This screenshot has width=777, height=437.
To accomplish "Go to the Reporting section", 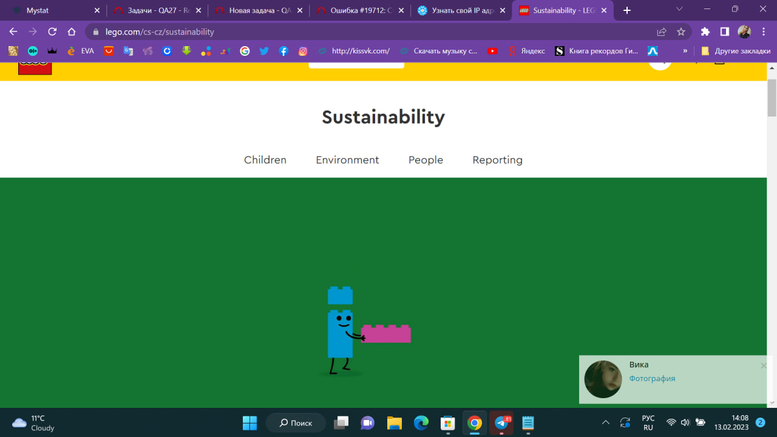I will point(497,160).
